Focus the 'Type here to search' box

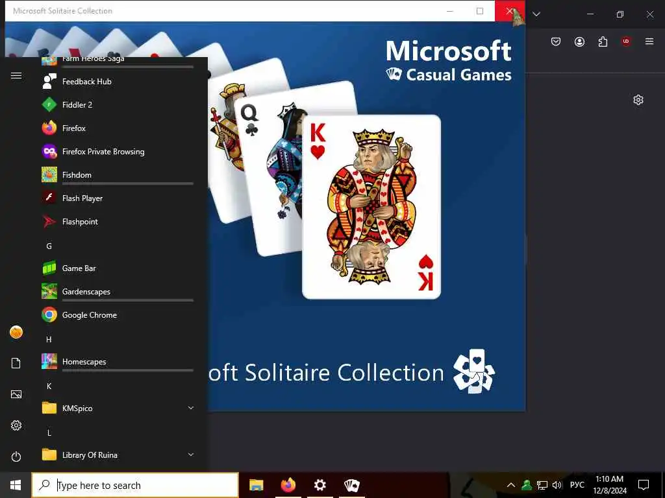[135, 485]
